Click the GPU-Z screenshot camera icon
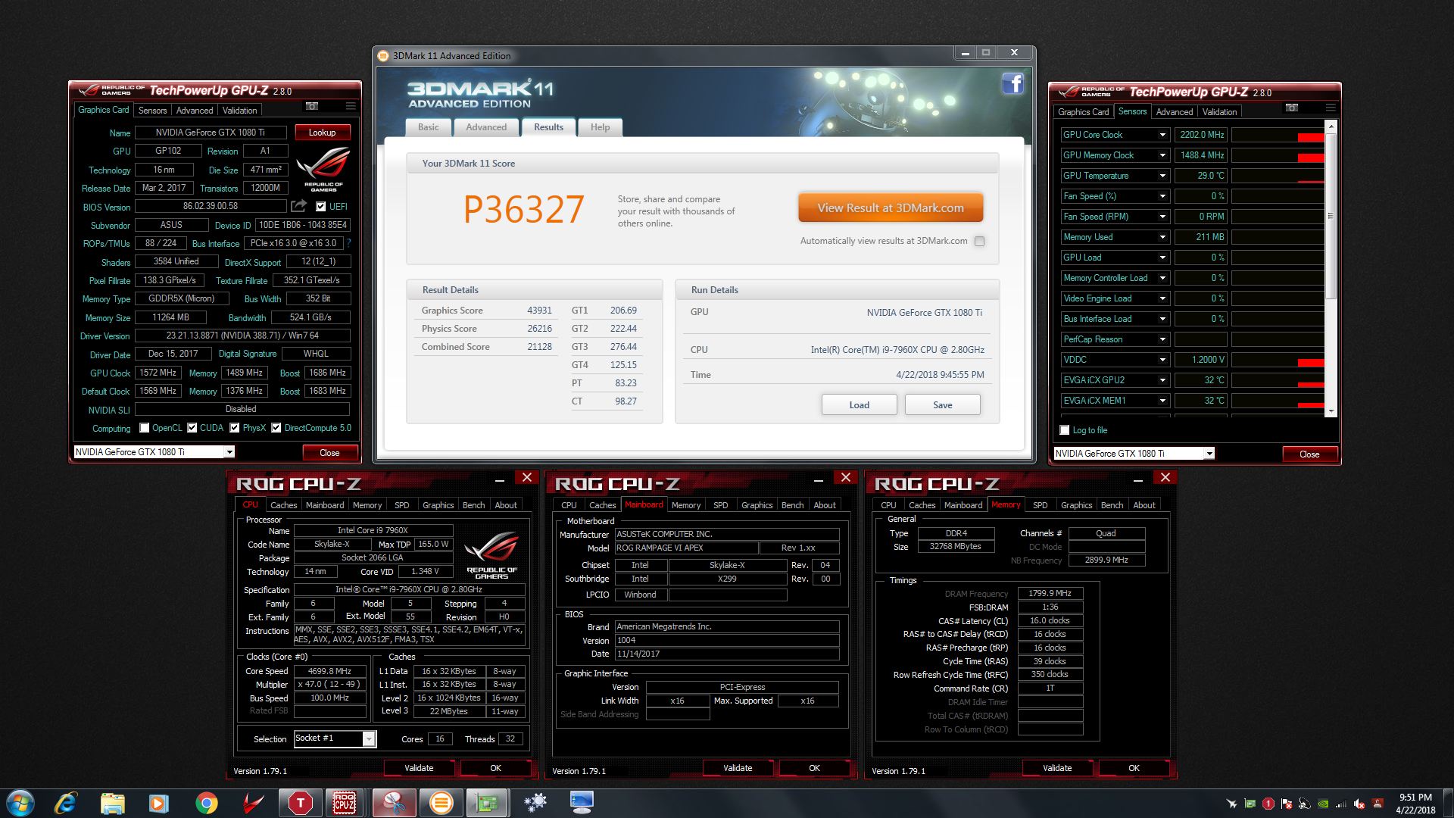The image size is (1454, 818). [311, 106]
